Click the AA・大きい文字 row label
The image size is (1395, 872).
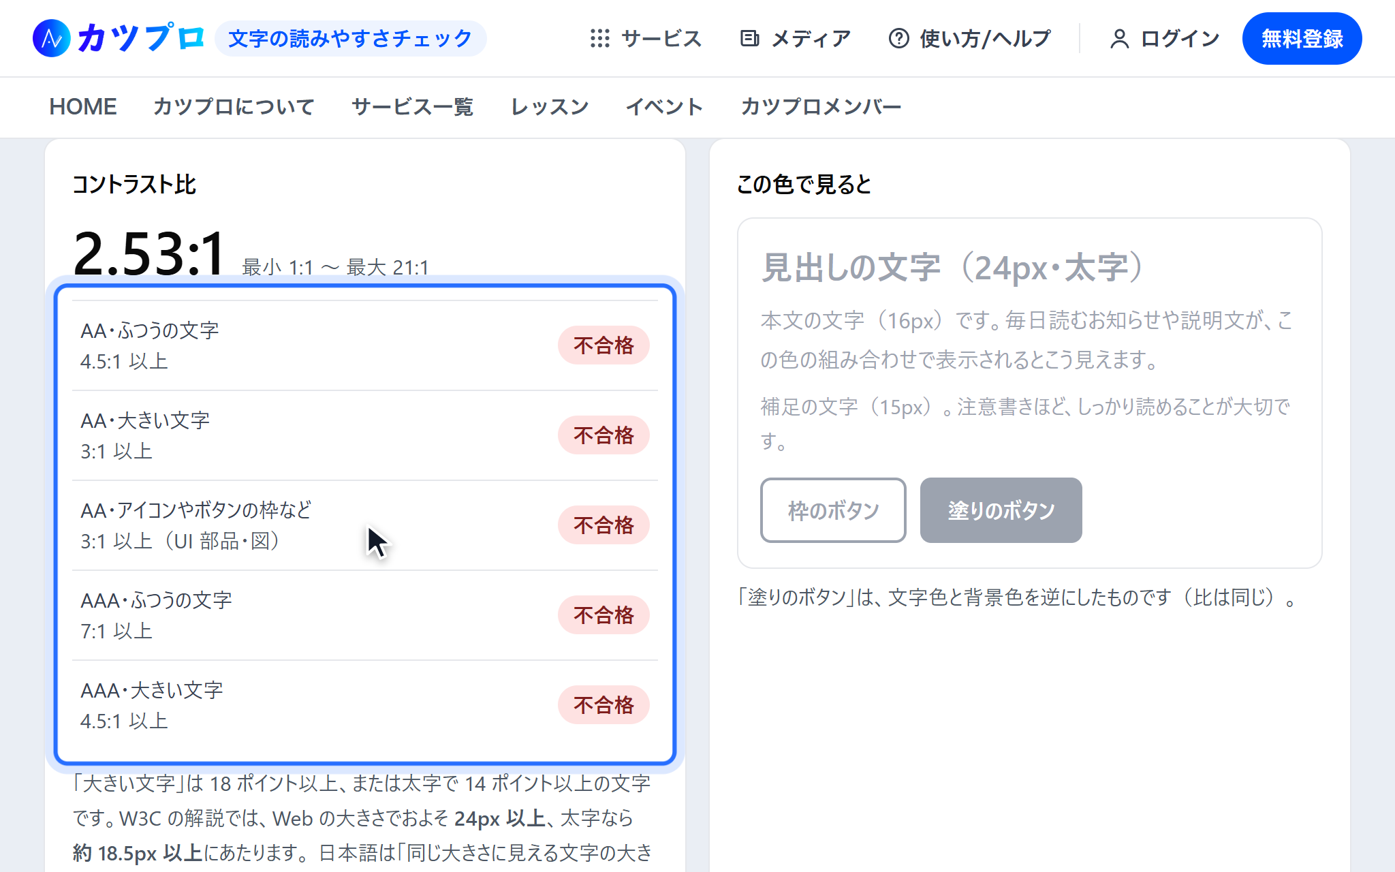(145, 420)
